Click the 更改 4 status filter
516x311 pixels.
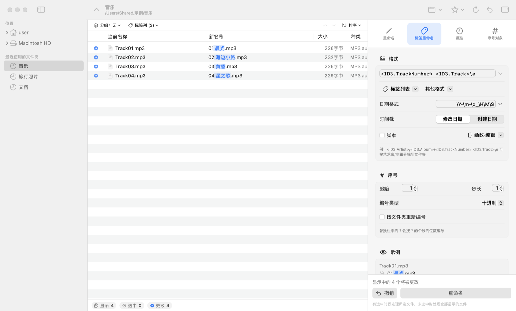160,306
